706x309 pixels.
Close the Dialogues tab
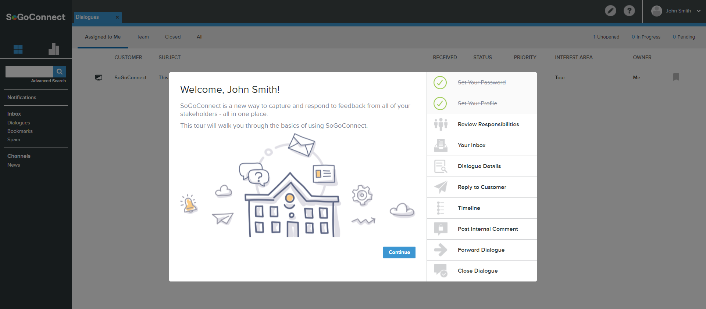pyautogui.click(x=117, y=17)
